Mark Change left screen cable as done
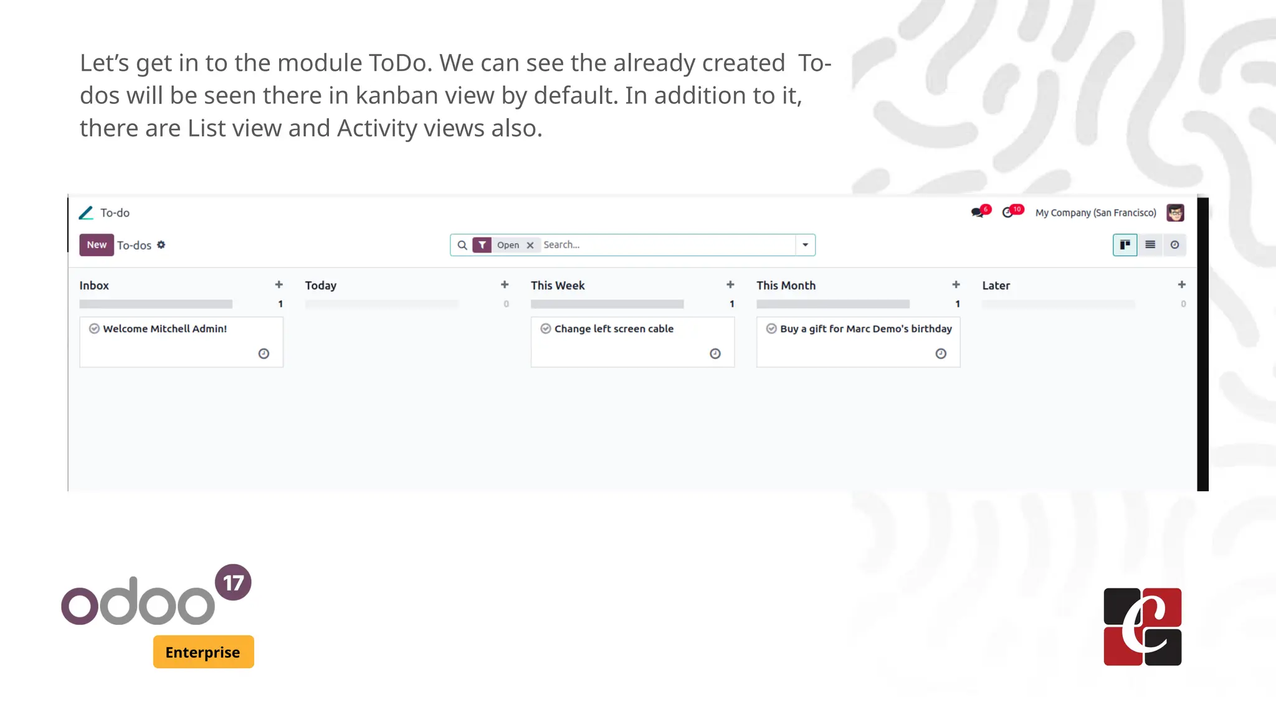Image resolution: width=1276 pixels, height=717 pixels. [546, 329]
